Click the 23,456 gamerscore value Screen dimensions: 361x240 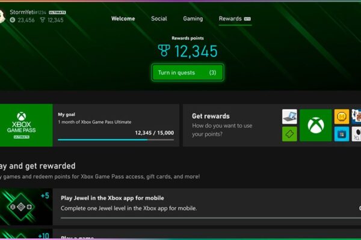(x=26, y=20)
